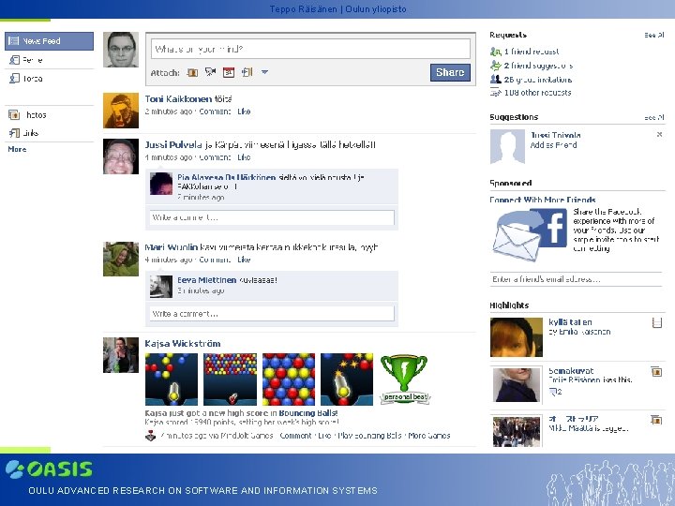Image resolution: width=675 pixels, height=506 pixels.
Task: Attach a video using the camera icon
Action: click(x=210, y=72)
